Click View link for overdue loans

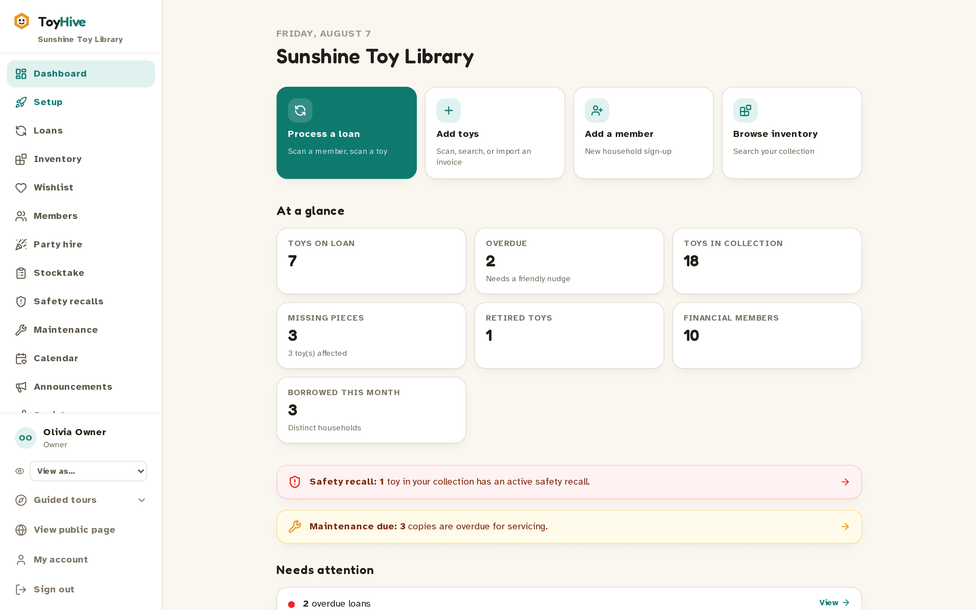pyautogui.click(x=834, y=602)
